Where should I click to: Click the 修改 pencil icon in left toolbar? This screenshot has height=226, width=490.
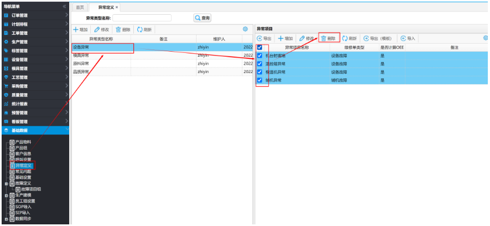tap(97, 29)
